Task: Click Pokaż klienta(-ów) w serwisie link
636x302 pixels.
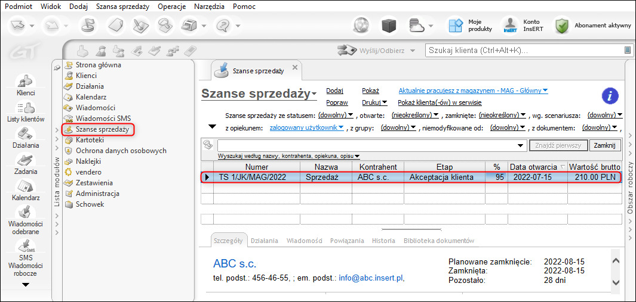Action: [440, 102]
